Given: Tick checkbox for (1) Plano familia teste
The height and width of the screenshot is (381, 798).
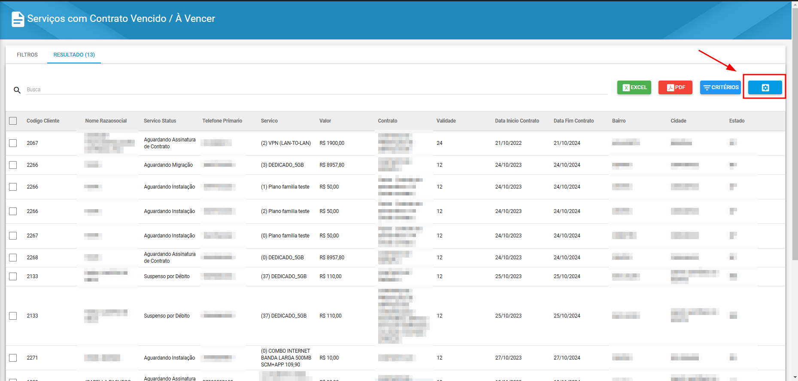Looking at the screenshot, I should [x=13, y=187].
